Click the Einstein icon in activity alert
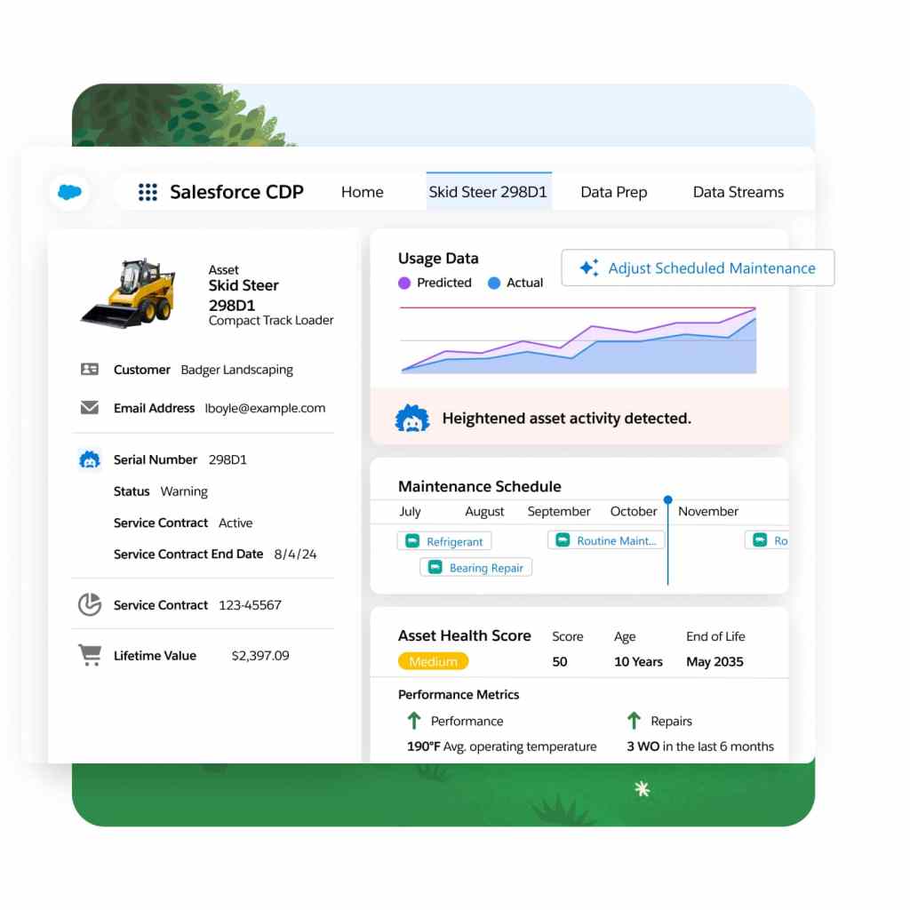Image resolution: width=910 pixels, height=910 pixels. (x=412, y=419)
